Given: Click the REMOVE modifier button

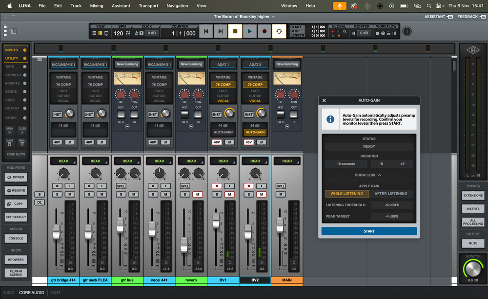Looking at the screenshot, I should [x=16, y=190].
